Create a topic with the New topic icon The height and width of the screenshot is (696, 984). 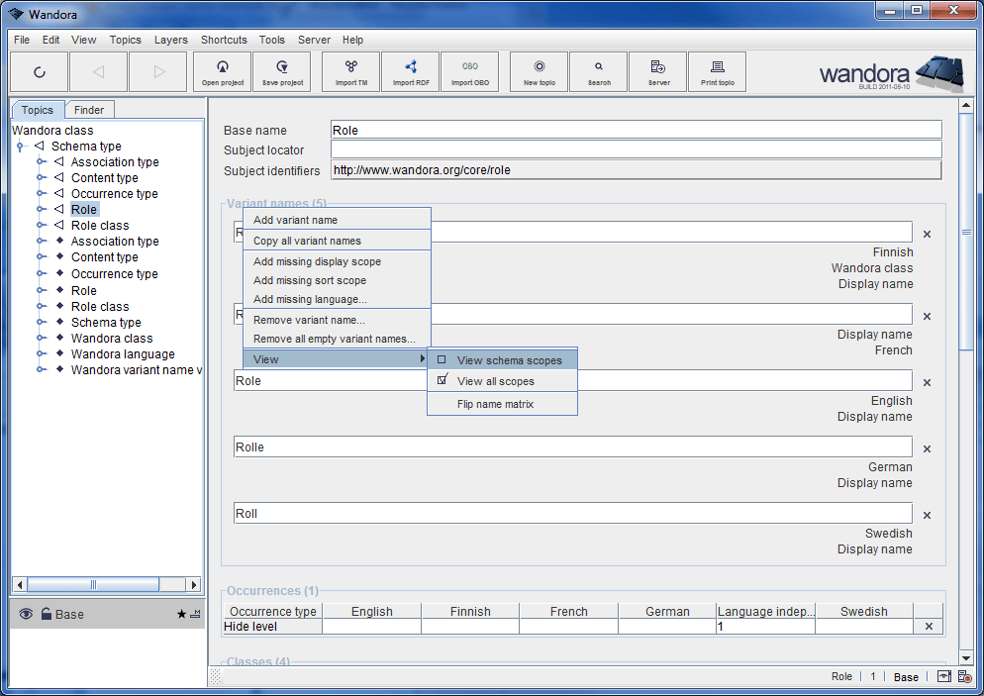pyautogui.click(x=538, y=71)
